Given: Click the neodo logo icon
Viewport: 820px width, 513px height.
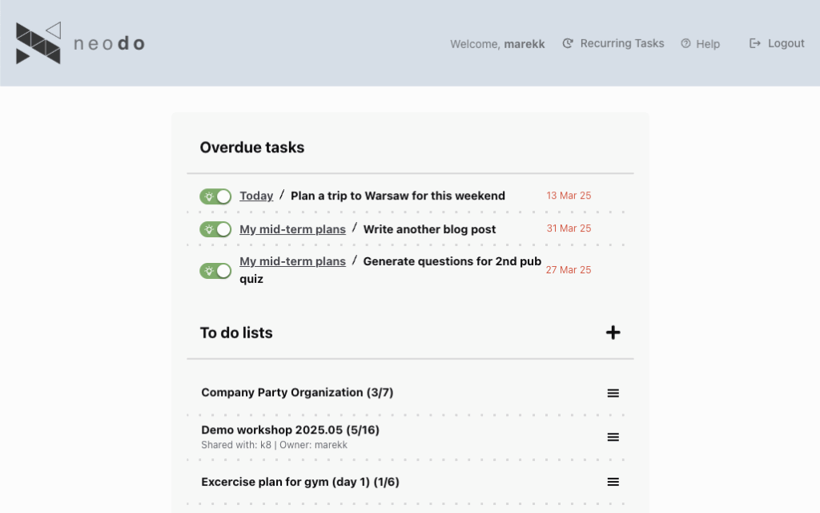Looking at the screenshot, I should [38, 43].
